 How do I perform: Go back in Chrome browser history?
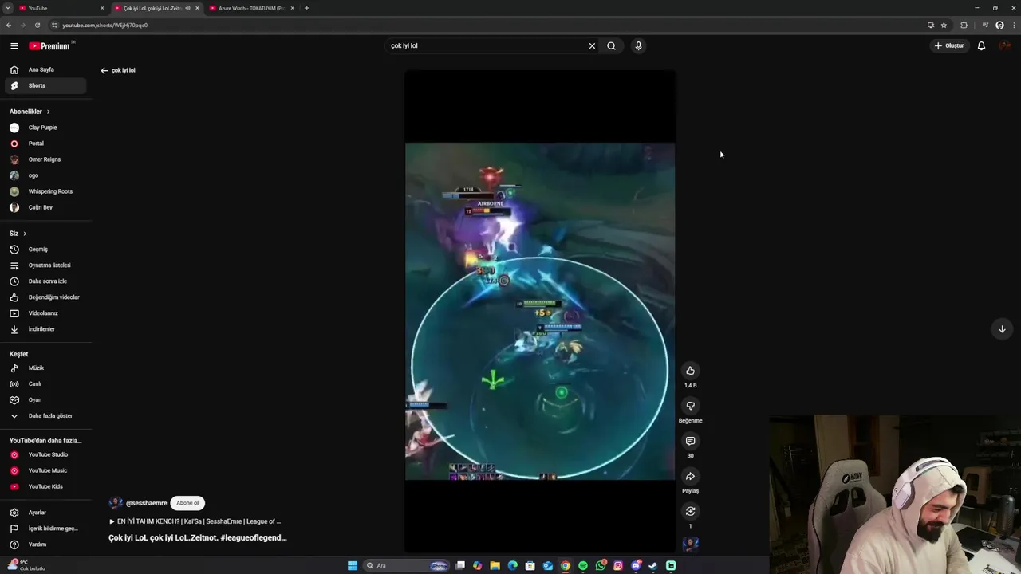pos(9,25)
